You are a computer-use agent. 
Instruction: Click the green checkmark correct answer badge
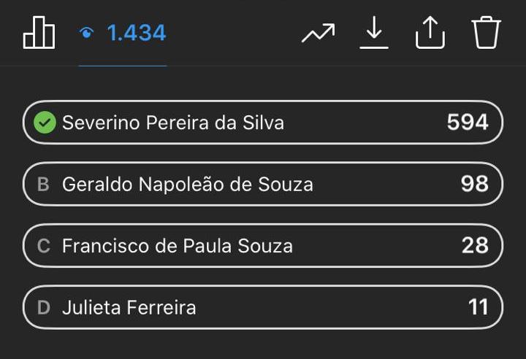point(45,123)
